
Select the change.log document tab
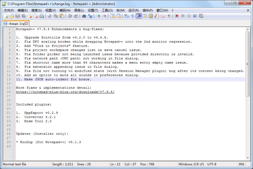(16, 23)
